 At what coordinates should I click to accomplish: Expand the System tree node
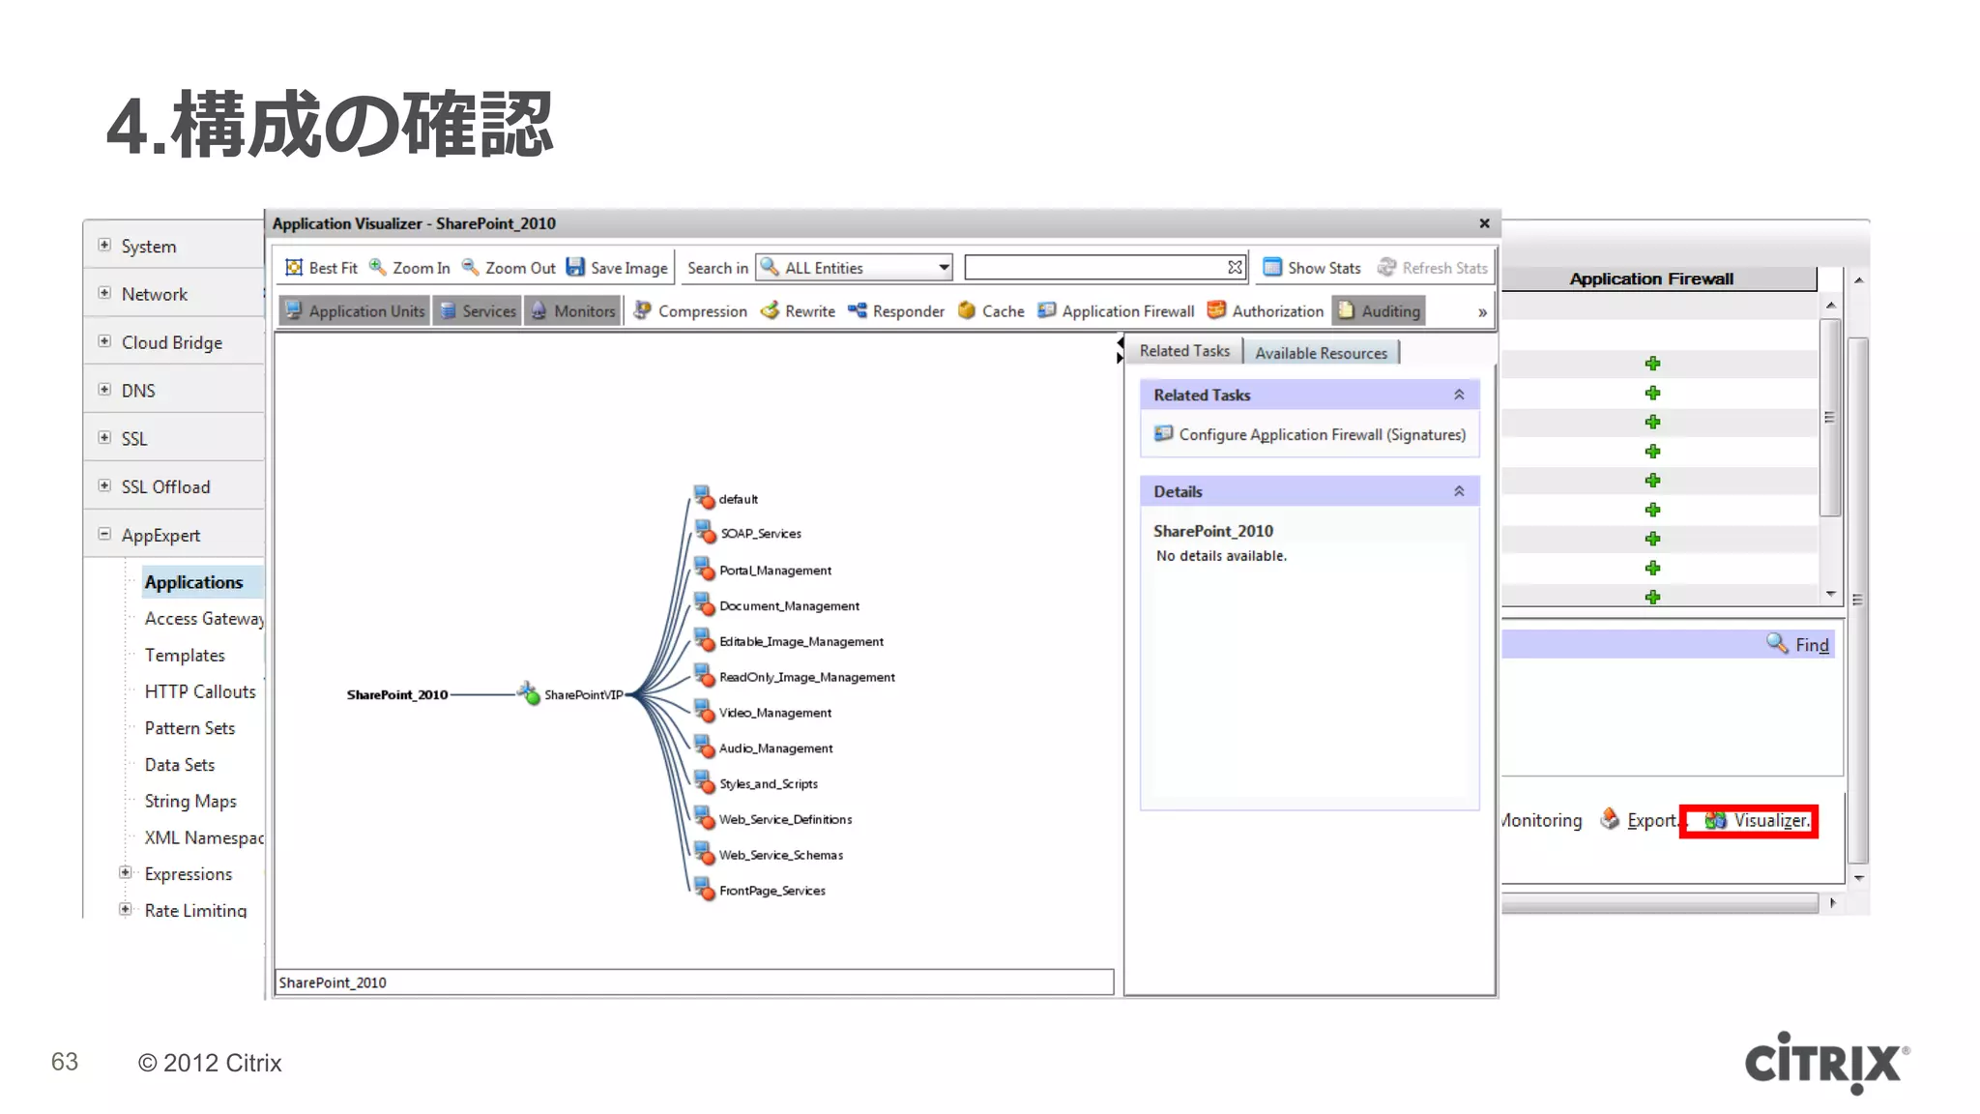pos(104,246)
